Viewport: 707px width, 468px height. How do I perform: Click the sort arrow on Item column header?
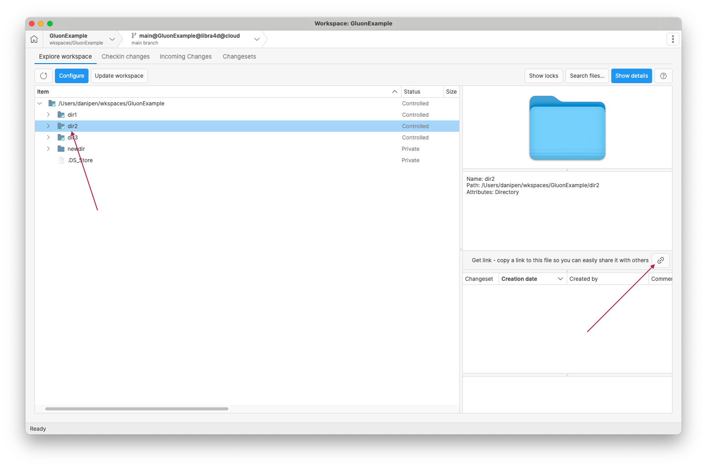(x=394, y=91)
